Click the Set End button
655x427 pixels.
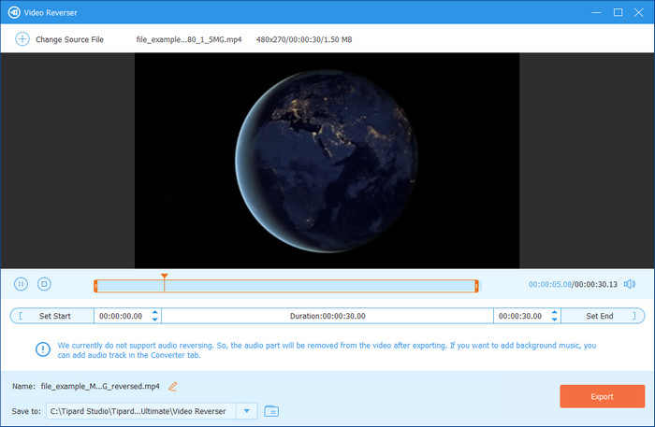pyautogui.click(x=603, y=316)
